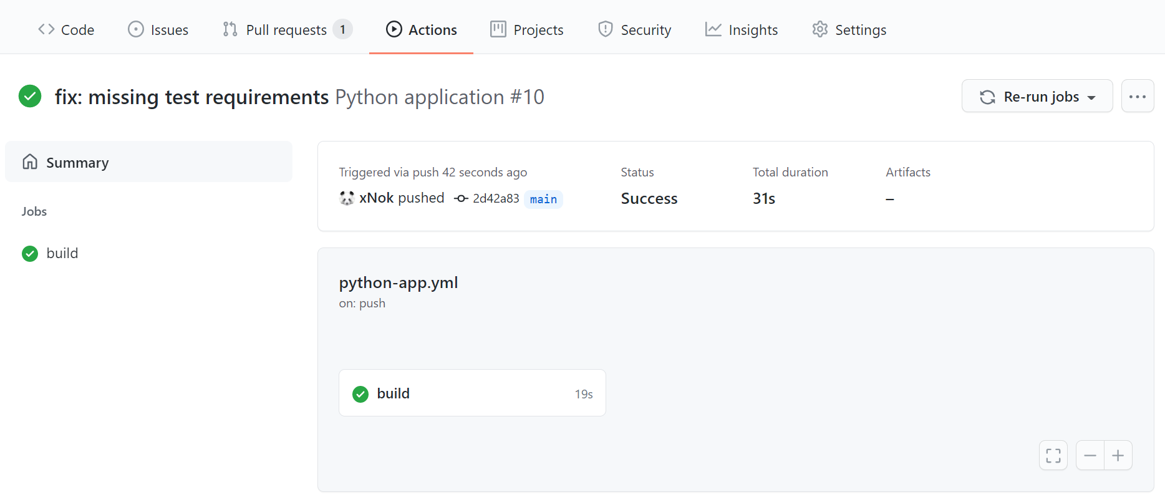1165x500 pixels.
Task: Open the three-dot workflow options menu
Action: coord(1137,97)
